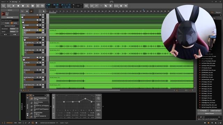223x125 pixels.
Task: Toggle the highlighted solo on 03.Kick_01 track
Action: point(40,30)
